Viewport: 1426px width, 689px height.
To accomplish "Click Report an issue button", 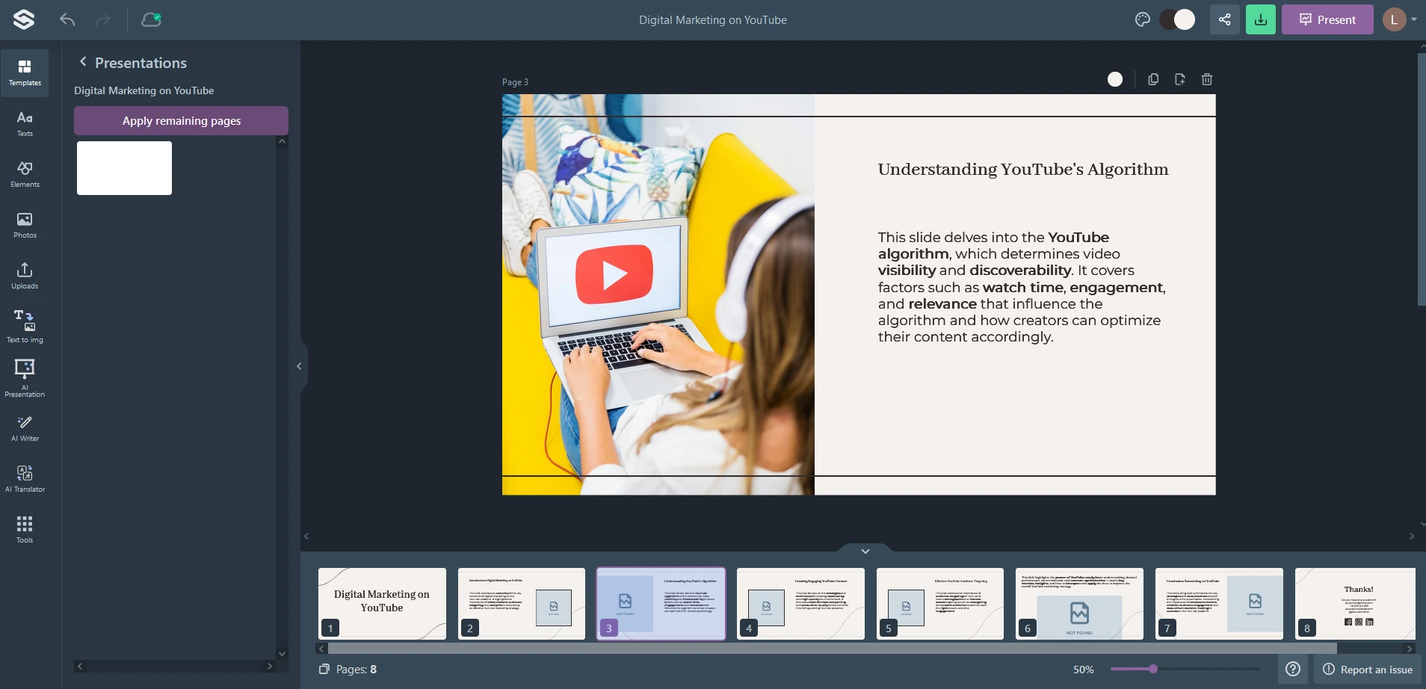I will click(x=1368, y=670).
